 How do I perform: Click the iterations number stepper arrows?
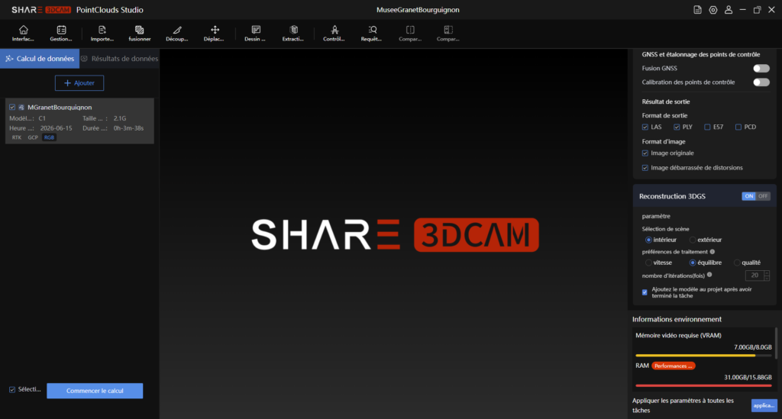coord(767,276)
